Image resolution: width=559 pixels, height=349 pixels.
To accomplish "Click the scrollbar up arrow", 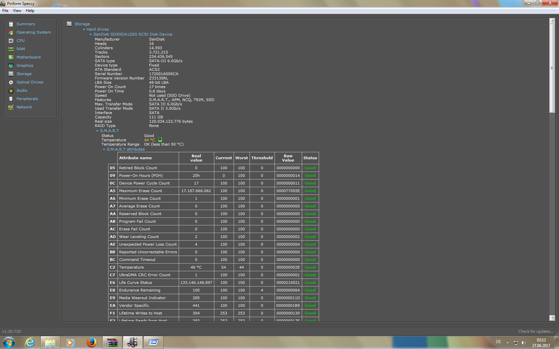I will [552, 21].
